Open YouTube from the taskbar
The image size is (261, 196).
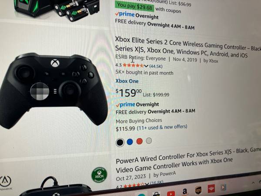171,193
